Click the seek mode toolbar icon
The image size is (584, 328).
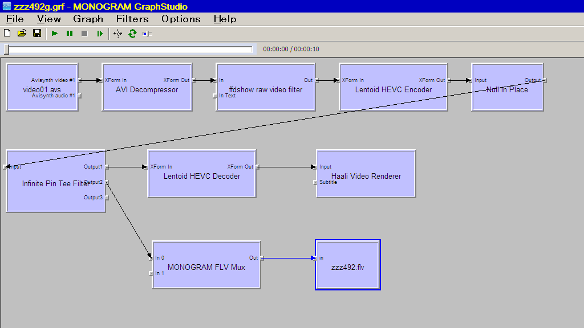tap(148, 34)
